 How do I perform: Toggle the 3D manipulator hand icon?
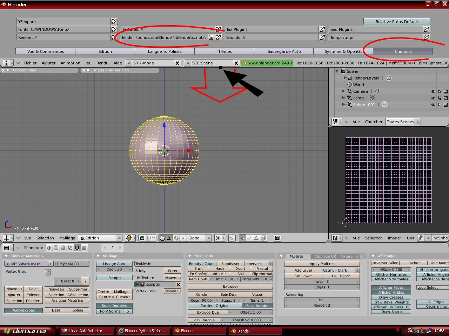tap(162, 238)
